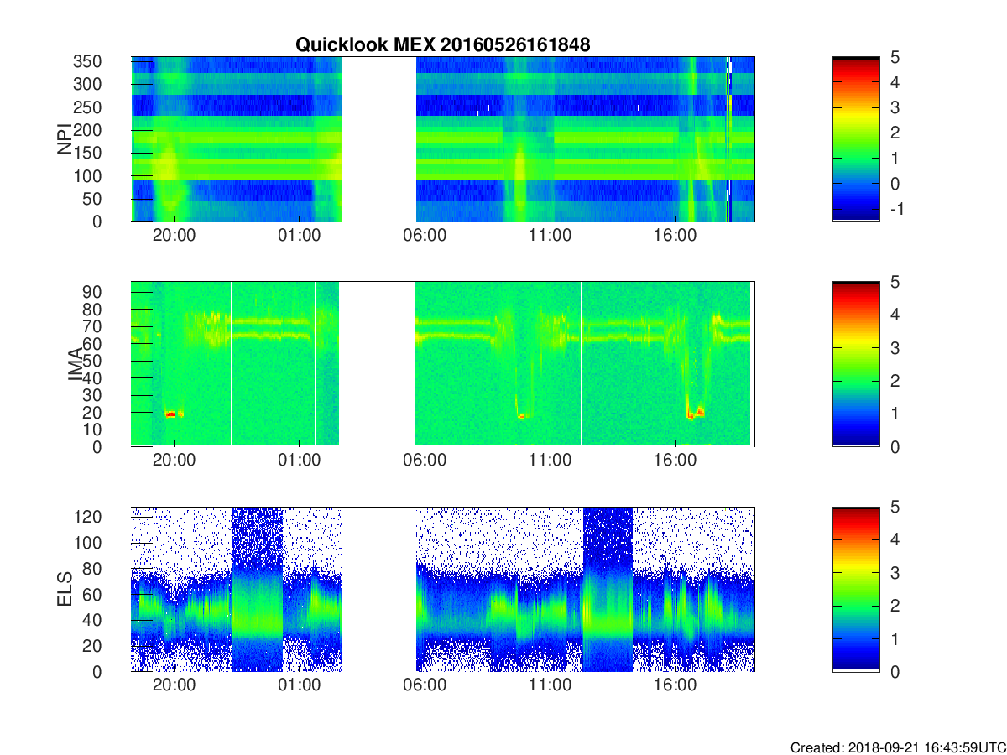Click the 20:00 time label under NPI plot

[x=175, y=235]
